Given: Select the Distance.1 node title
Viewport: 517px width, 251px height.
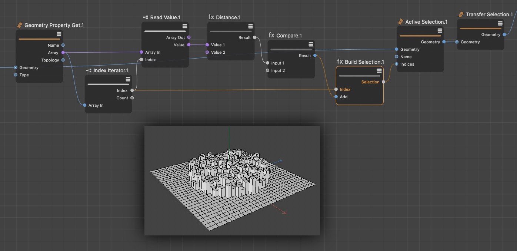Looking at the screenshot, I should [x=228, y=17].
